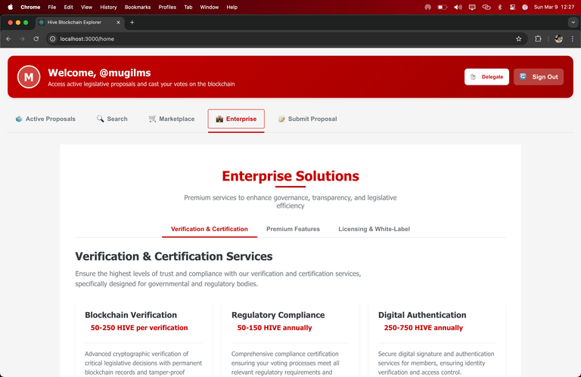Viewport: 581px width, 377px height.
Task: Bookmark this page with the star icon
Action: 519,39
